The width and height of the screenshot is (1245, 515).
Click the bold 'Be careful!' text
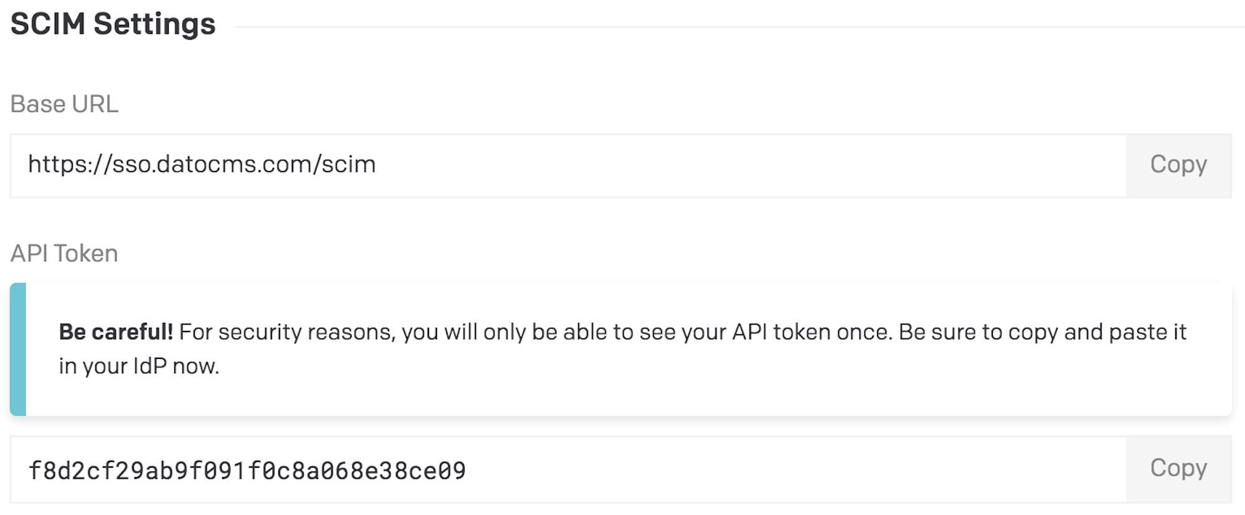116,332
